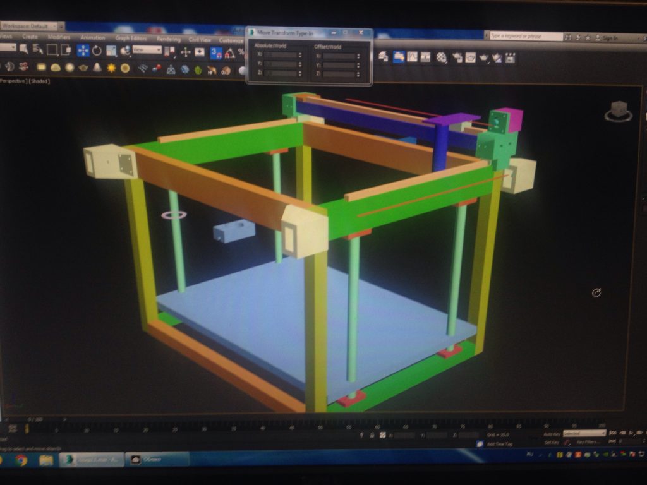Open the Curve Editor icon
Screen dimensions: 647x485
[x=412, y=57]
